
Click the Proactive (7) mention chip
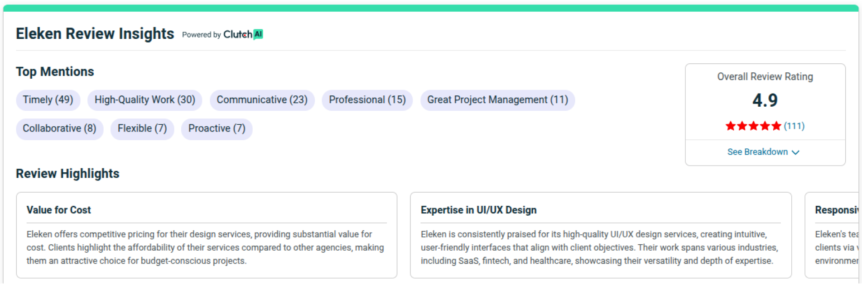[217, 129]
